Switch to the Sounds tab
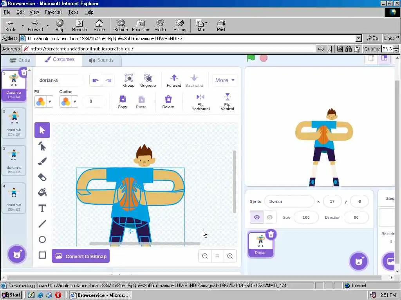 point(101,60)
